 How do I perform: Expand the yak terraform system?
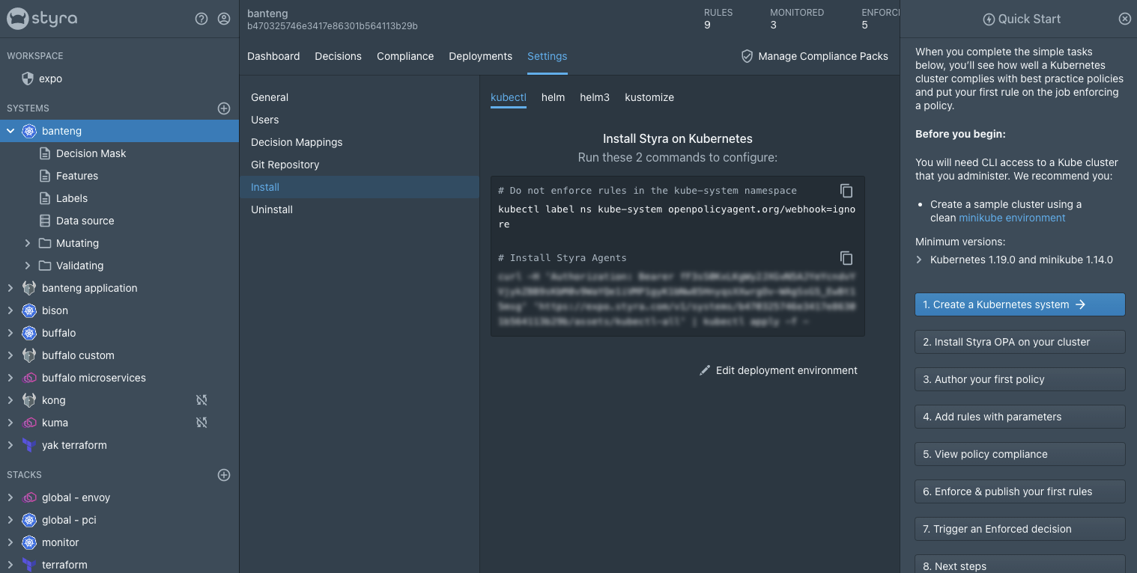[x=10, y=445]
